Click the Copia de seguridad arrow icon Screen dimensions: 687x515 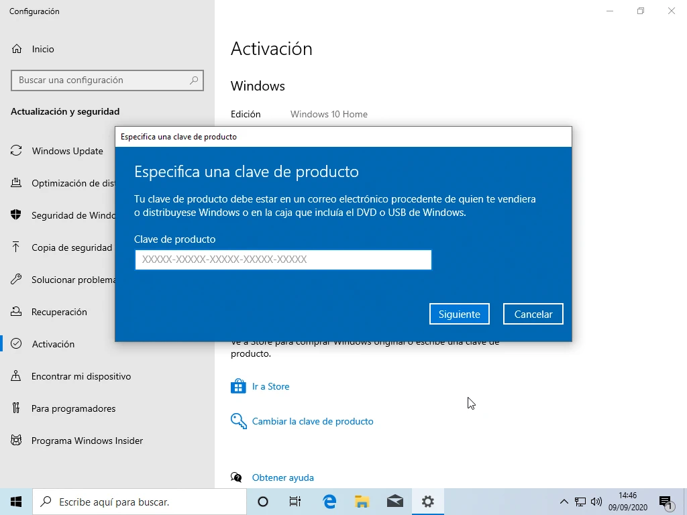(16, 247)
